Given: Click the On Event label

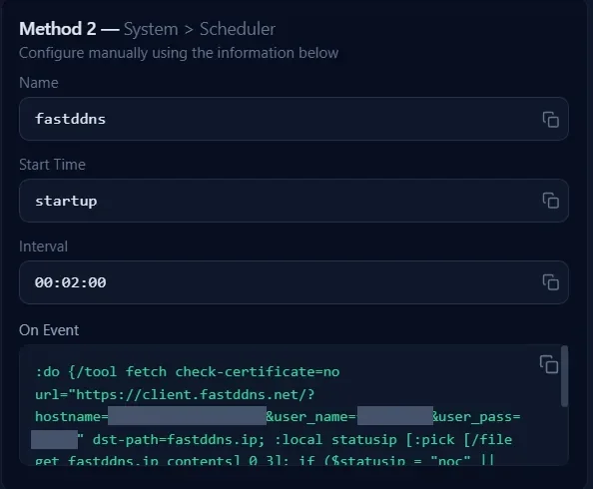Looking at the screenshot, I should coord(49,330).
